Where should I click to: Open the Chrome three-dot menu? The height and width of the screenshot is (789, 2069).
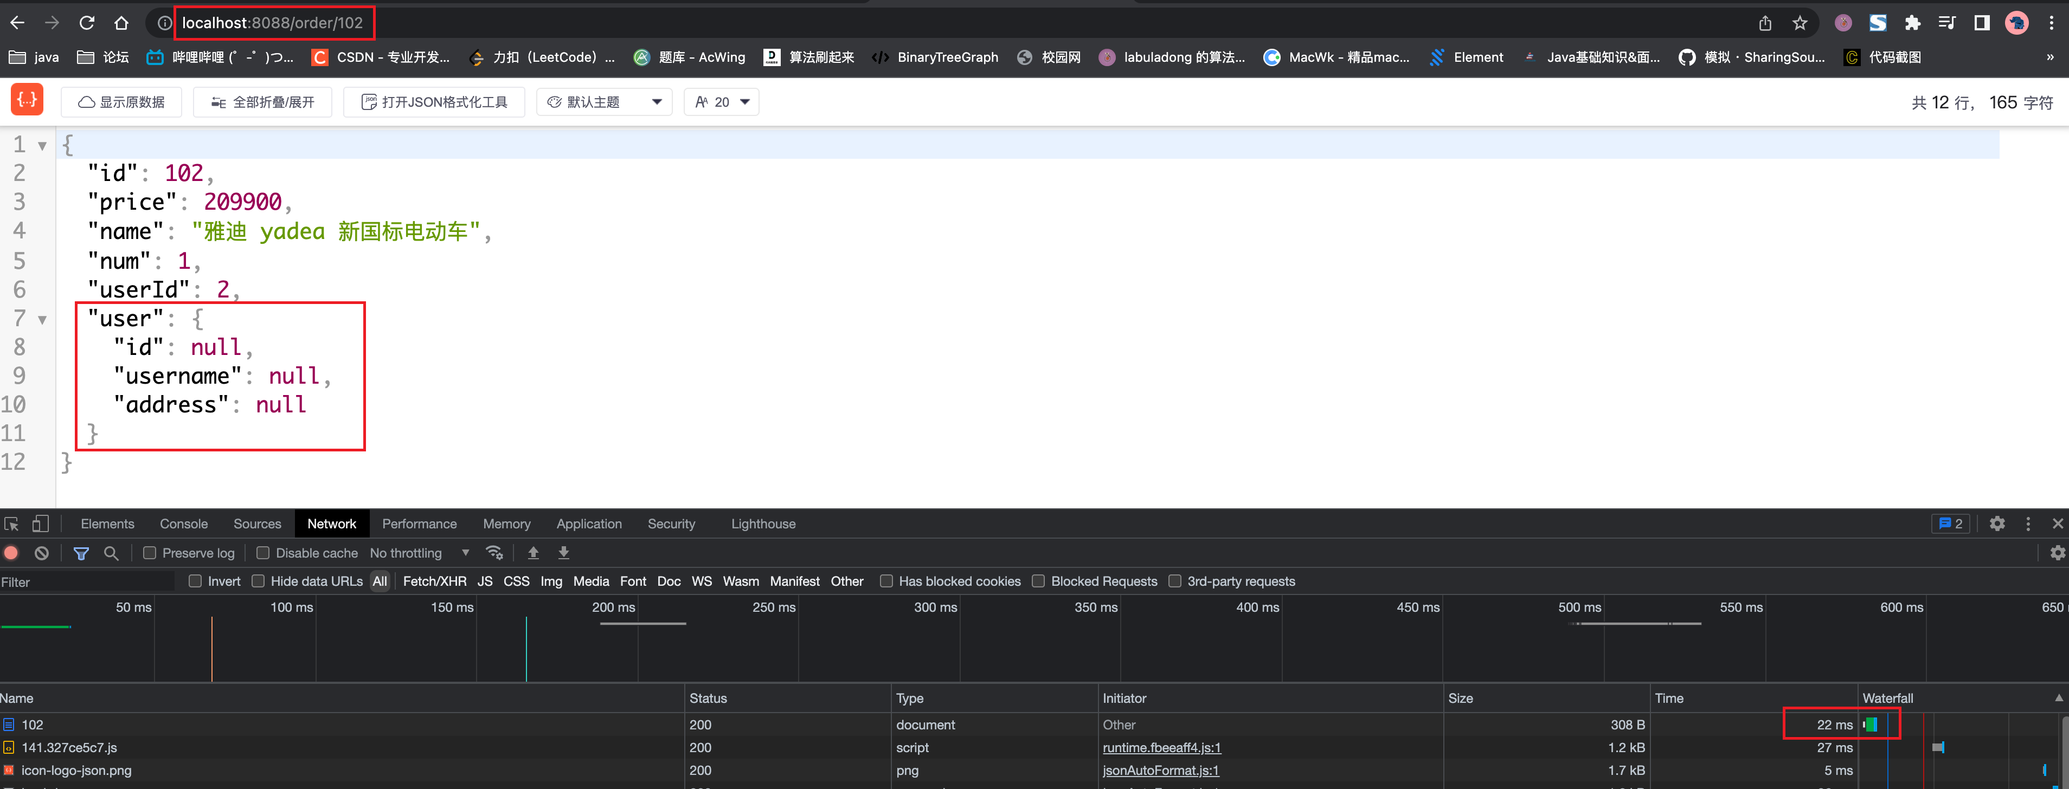(2051, 22)
